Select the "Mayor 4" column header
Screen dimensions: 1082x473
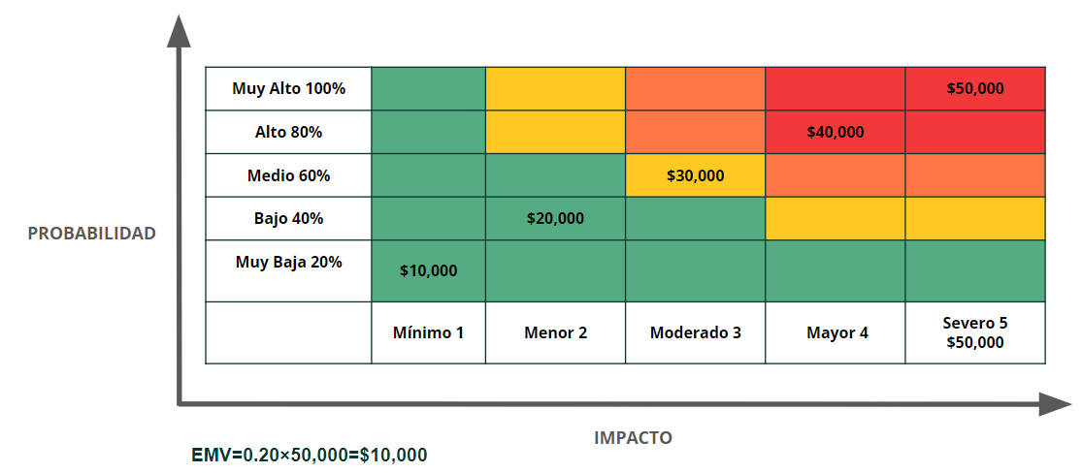pyautogui.click(x=836, y=332)
